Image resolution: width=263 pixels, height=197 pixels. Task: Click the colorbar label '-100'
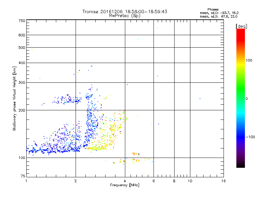click(x=251, y=137)
